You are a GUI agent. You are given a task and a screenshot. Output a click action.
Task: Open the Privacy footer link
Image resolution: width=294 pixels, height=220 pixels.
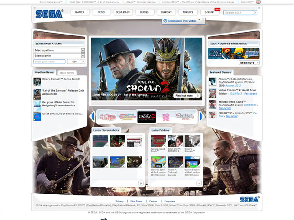119,201
